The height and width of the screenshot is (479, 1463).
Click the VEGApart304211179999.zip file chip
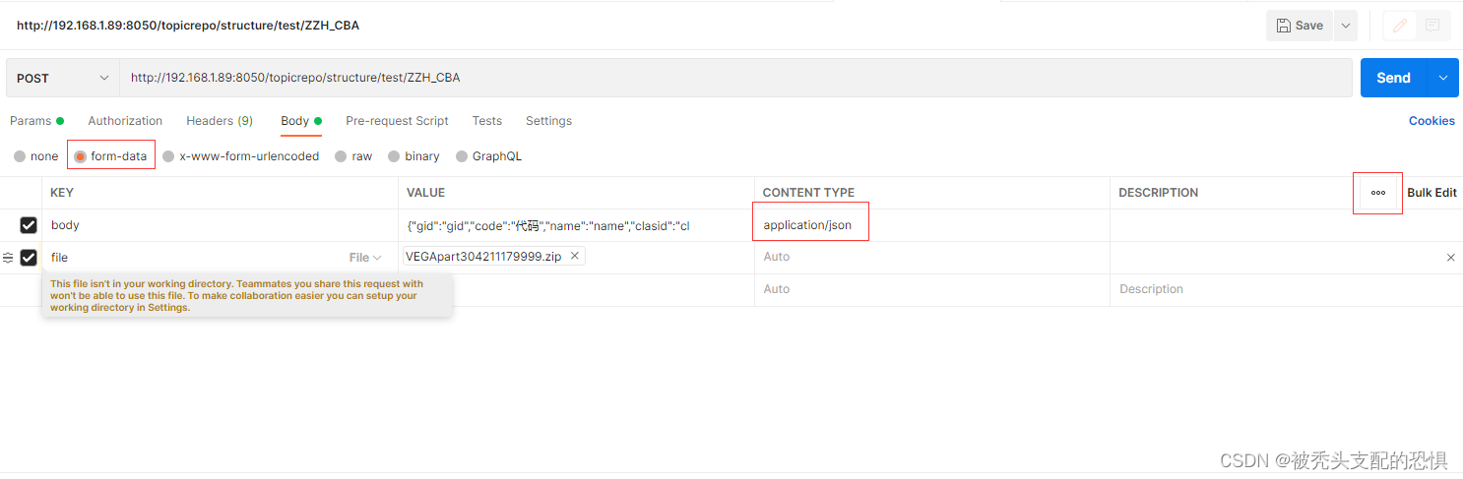tap(494, 256)
